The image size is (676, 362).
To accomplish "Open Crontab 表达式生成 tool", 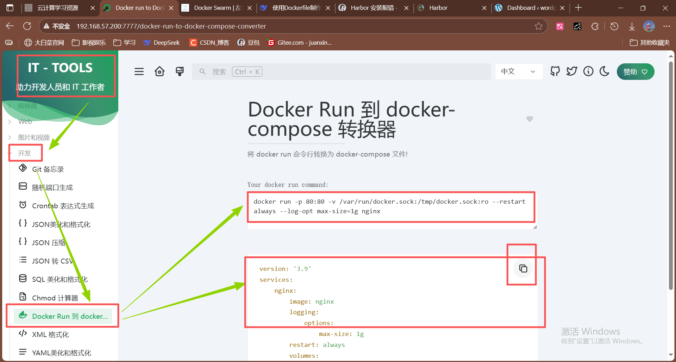I will (63, 206).
